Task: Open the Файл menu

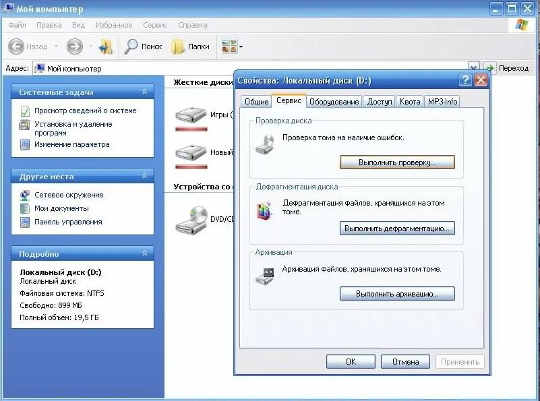Action: click(18, 25)
